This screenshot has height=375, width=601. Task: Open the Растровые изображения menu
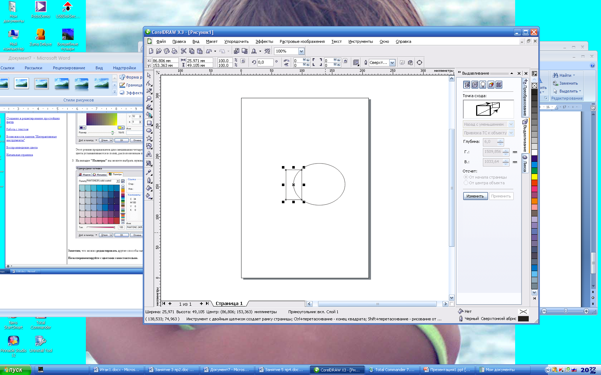click(302, 41)
